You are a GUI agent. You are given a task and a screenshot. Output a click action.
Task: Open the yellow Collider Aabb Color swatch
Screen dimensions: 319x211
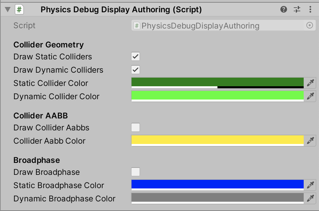click(217, 140)
